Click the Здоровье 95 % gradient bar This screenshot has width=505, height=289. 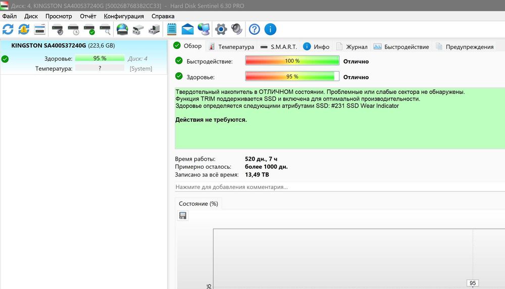(292, 76)
